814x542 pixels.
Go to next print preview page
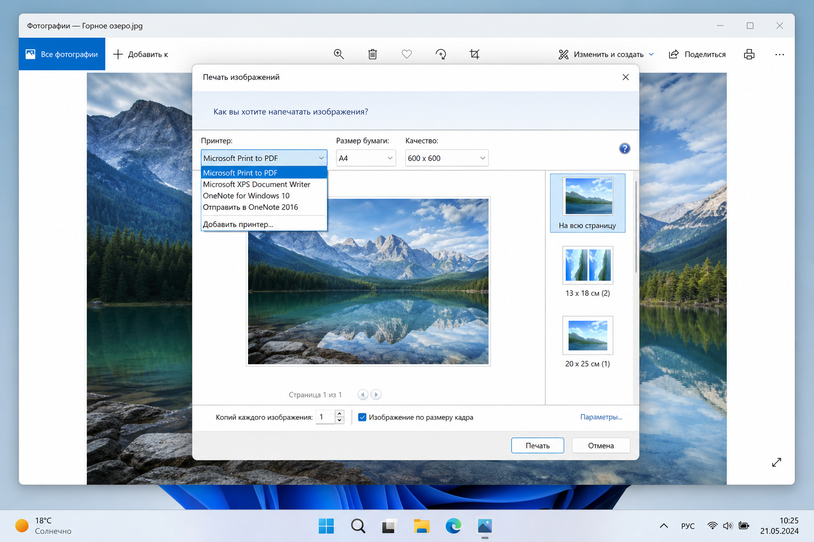pos(376,394)
